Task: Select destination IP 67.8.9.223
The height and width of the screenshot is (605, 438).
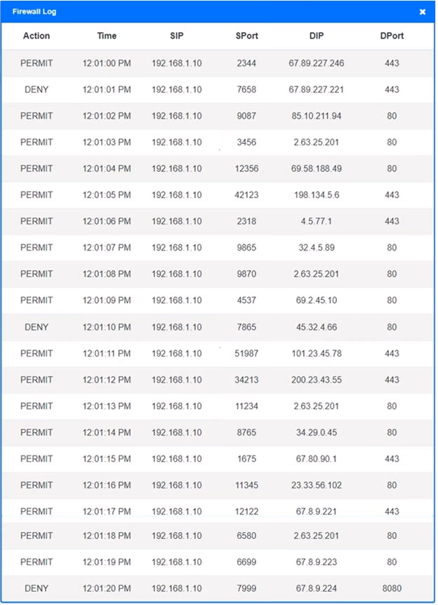Action: coord(316,561)
